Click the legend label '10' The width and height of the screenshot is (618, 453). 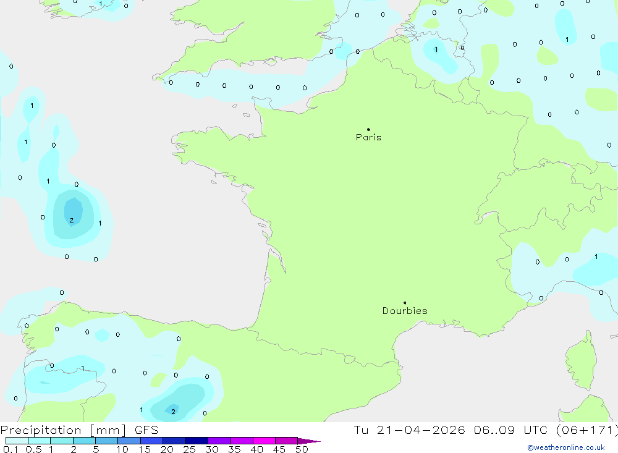pyautogui.click(x=122, y=449)
